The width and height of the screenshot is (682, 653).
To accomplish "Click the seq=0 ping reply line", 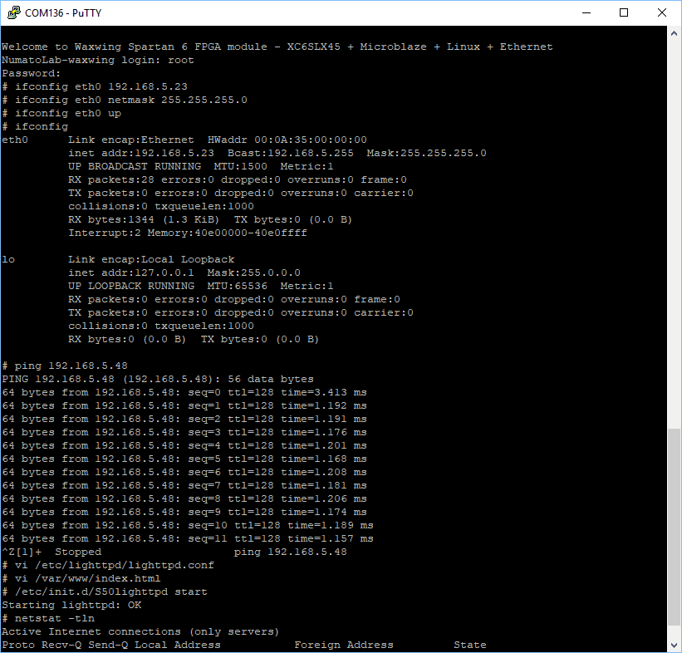I will coord(184,392).
